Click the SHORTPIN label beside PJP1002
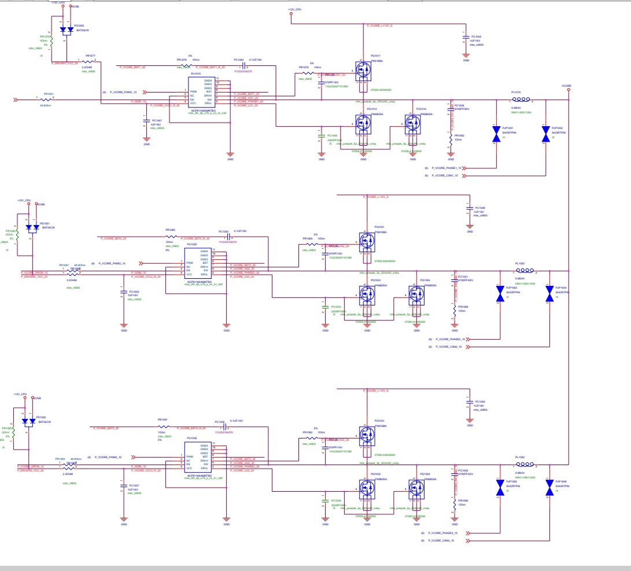The image size is (631, 571). click(x=559, y=133)
